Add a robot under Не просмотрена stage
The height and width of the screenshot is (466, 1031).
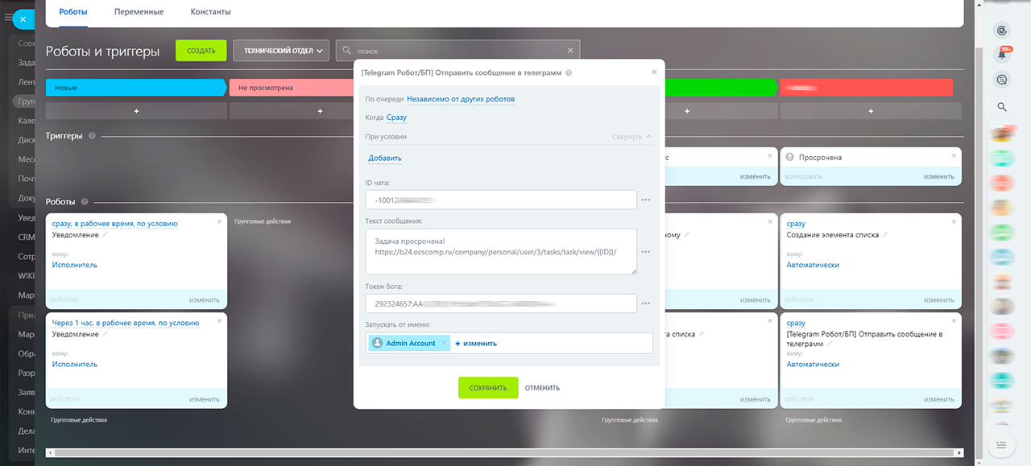coord(320,111)
